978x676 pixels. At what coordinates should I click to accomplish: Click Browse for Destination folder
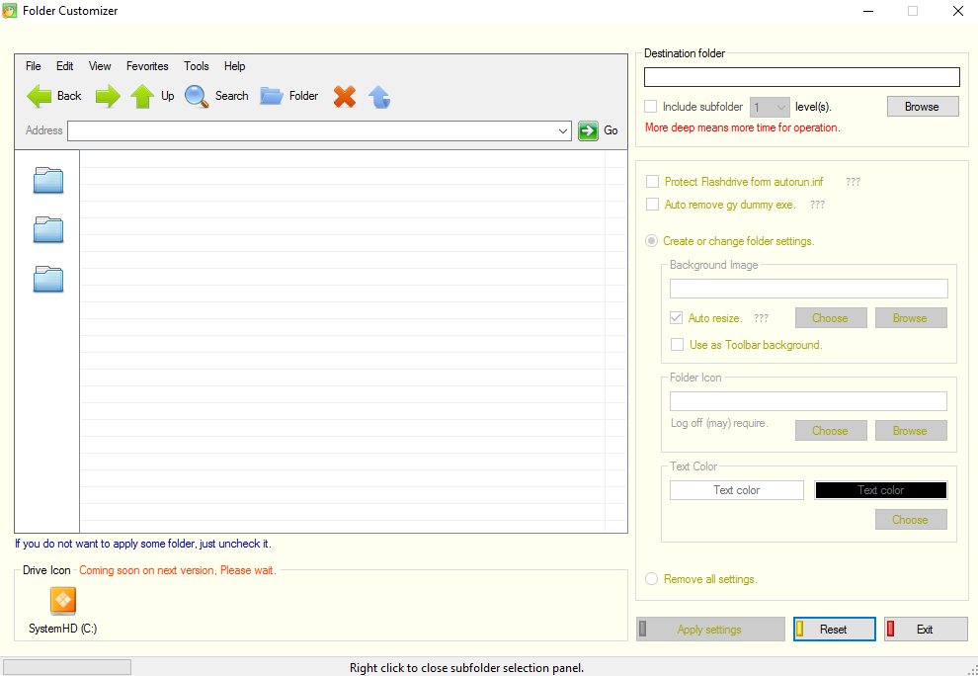pyautogui.click(x=923, y=107)
